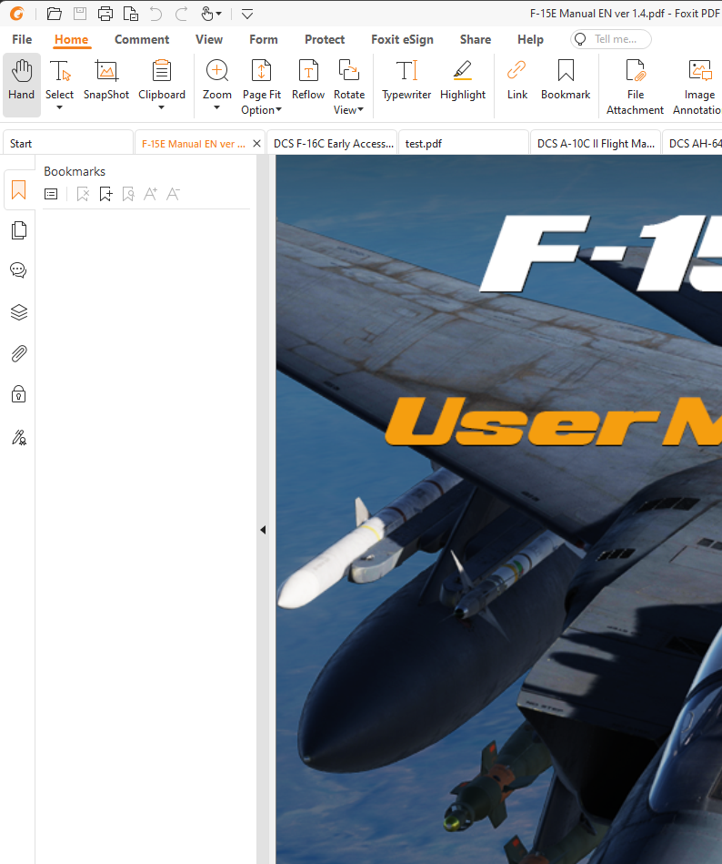
Task: Click the Foxit logo icon
Action: pos(17,14)
